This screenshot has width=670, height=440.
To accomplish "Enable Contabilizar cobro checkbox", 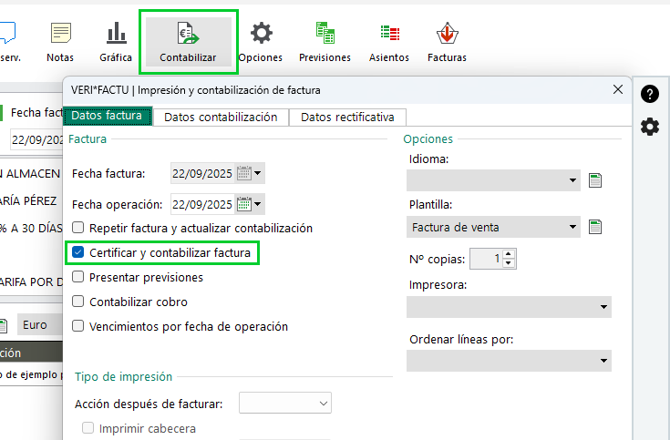I will pyautogui.click(x=77, y=302).
